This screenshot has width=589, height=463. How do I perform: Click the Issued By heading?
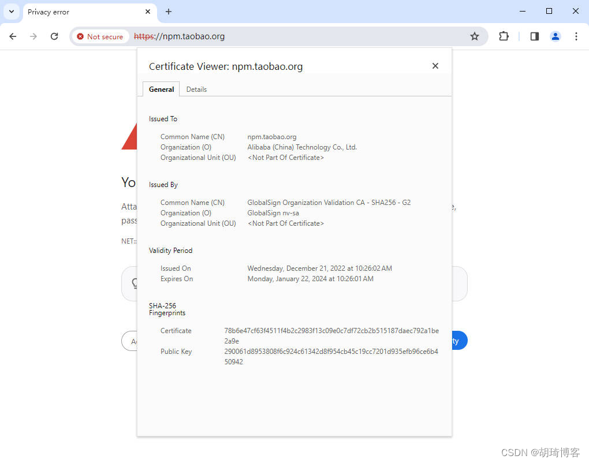coord(163,185)
